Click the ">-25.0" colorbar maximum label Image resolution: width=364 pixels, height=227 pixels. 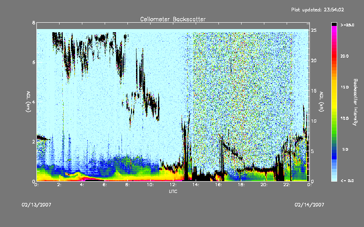click(x=348, y=25)
